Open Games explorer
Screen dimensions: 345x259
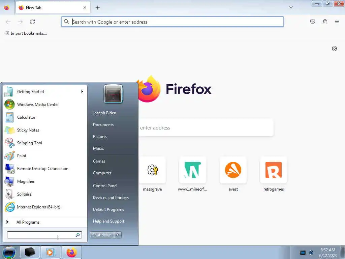pos(99,161)
